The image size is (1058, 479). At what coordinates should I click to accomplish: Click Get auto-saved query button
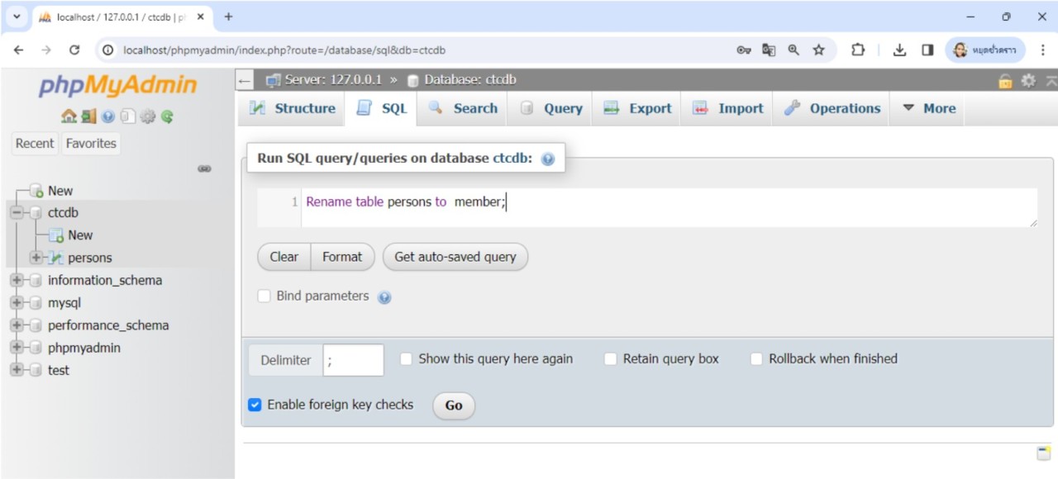click(455, 257)
